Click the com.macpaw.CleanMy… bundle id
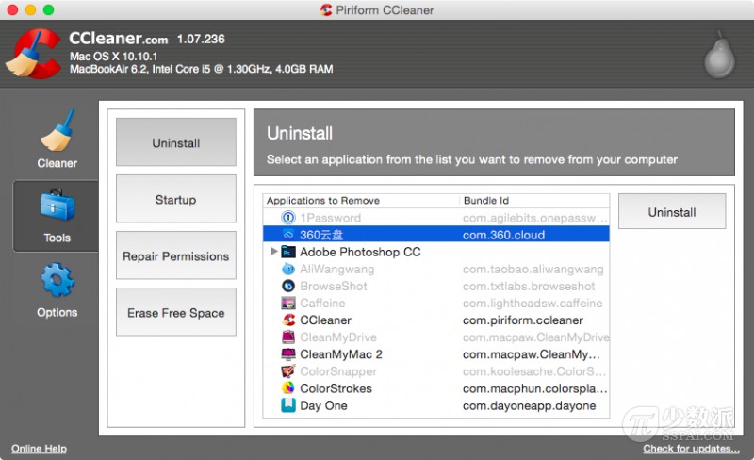Viewport: 754px width, 460px height. [531, 354]
